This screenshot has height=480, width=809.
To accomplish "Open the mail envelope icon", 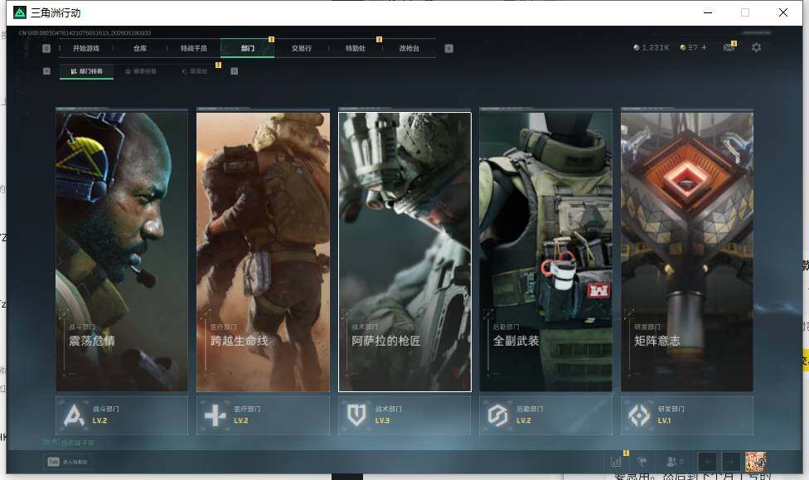I will (x=729, y=47).
